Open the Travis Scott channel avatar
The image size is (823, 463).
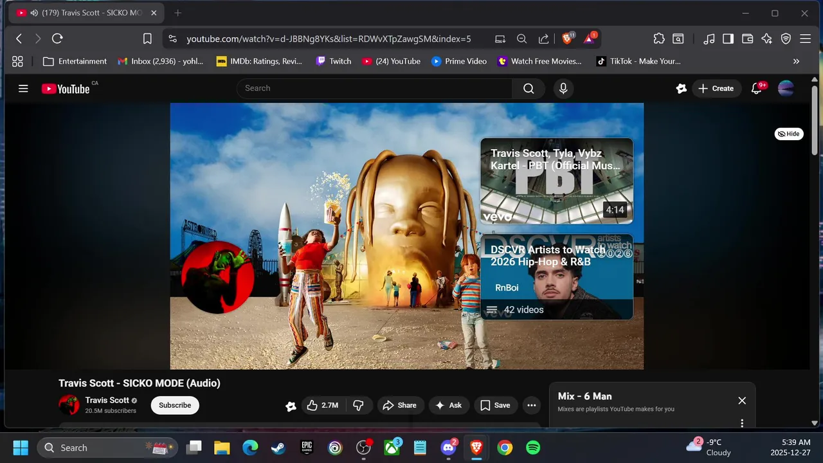(x=69, y=405)
